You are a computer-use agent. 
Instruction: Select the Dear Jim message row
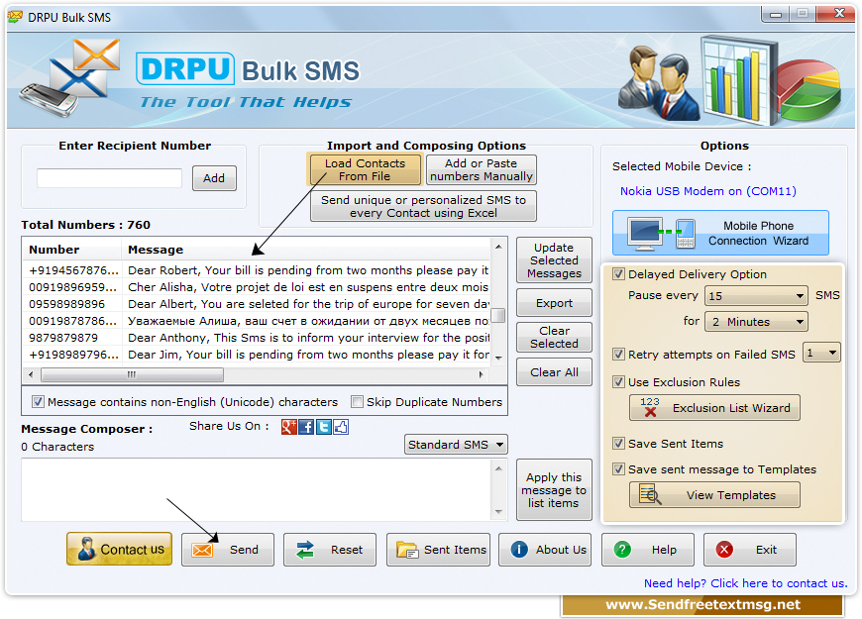tap(257, 355)
